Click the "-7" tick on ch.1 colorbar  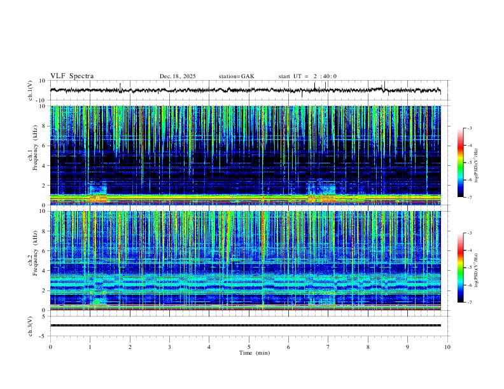469,197
